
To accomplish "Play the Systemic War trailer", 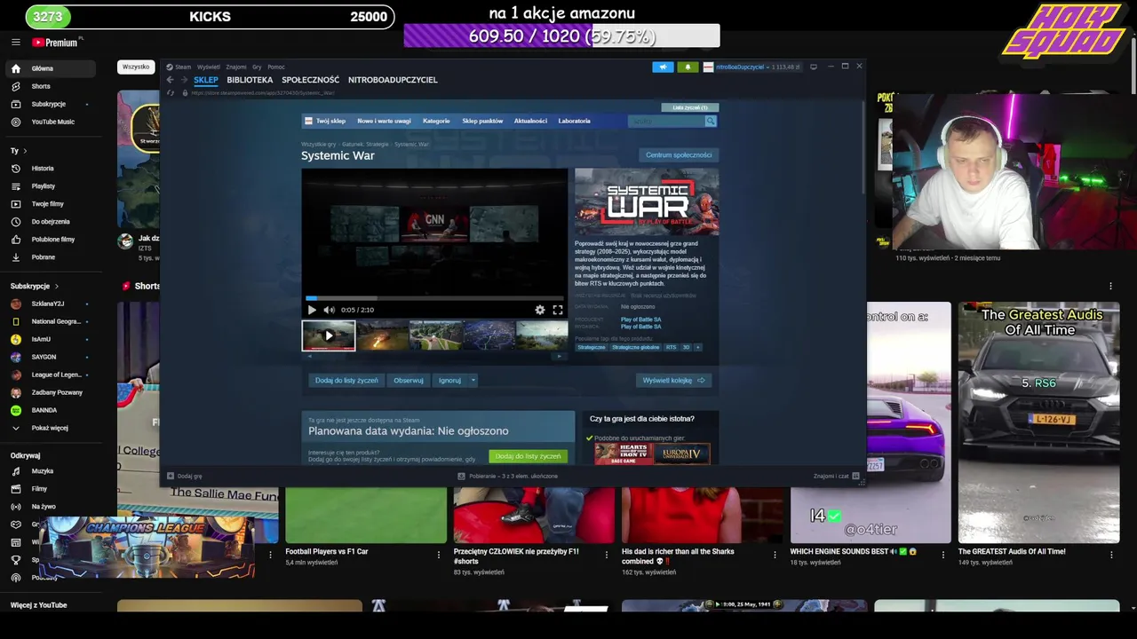I will pos(312,310).
